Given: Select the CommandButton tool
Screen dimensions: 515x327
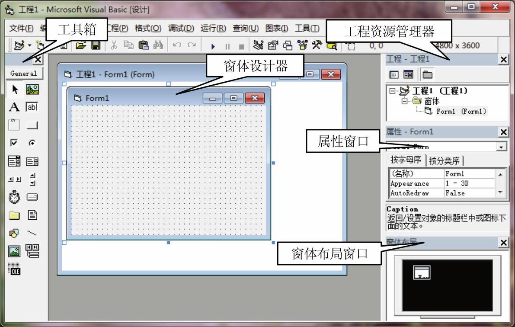Looking at the screenshot, I should [x=32, y=125].
